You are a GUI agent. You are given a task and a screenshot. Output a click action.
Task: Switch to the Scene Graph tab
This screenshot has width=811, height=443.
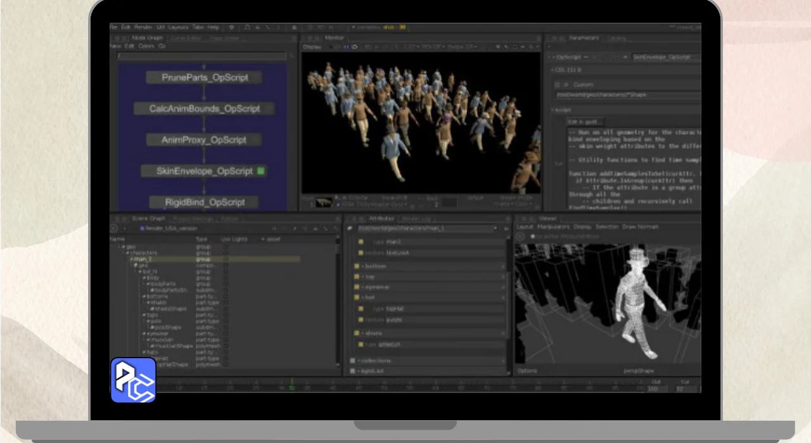(x=148, y=218)
